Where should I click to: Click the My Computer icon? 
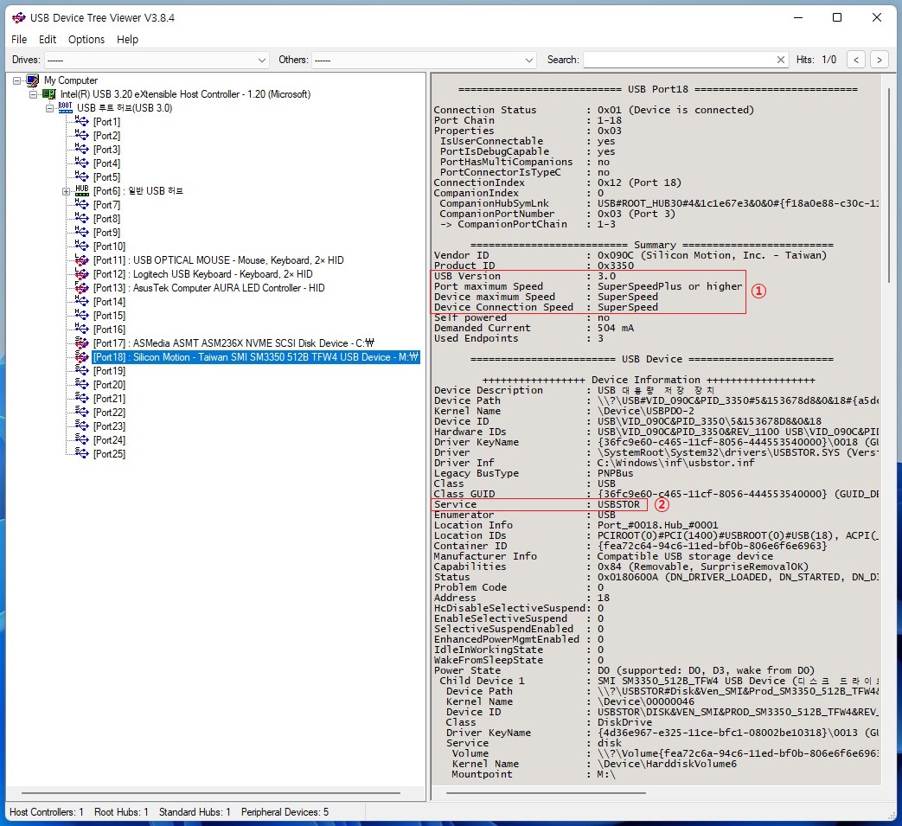point(33,80)
